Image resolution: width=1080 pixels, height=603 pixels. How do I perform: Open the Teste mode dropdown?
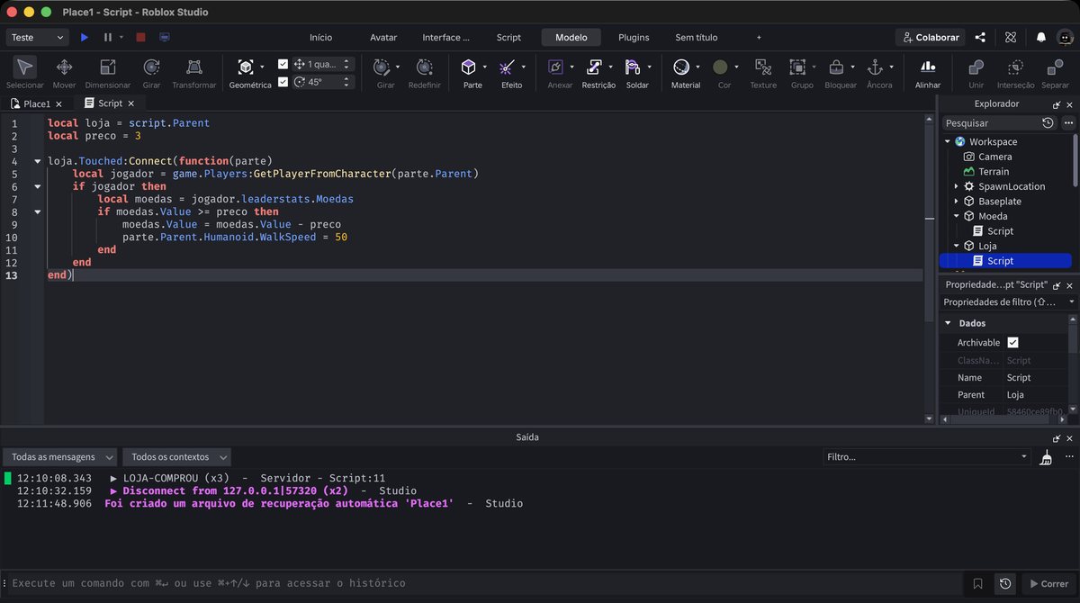pyautogui.click(x=38, y=38)
